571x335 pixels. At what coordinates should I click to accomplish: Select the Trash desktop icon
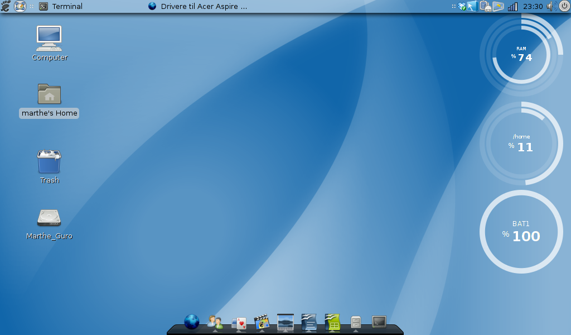click(49, 161)
